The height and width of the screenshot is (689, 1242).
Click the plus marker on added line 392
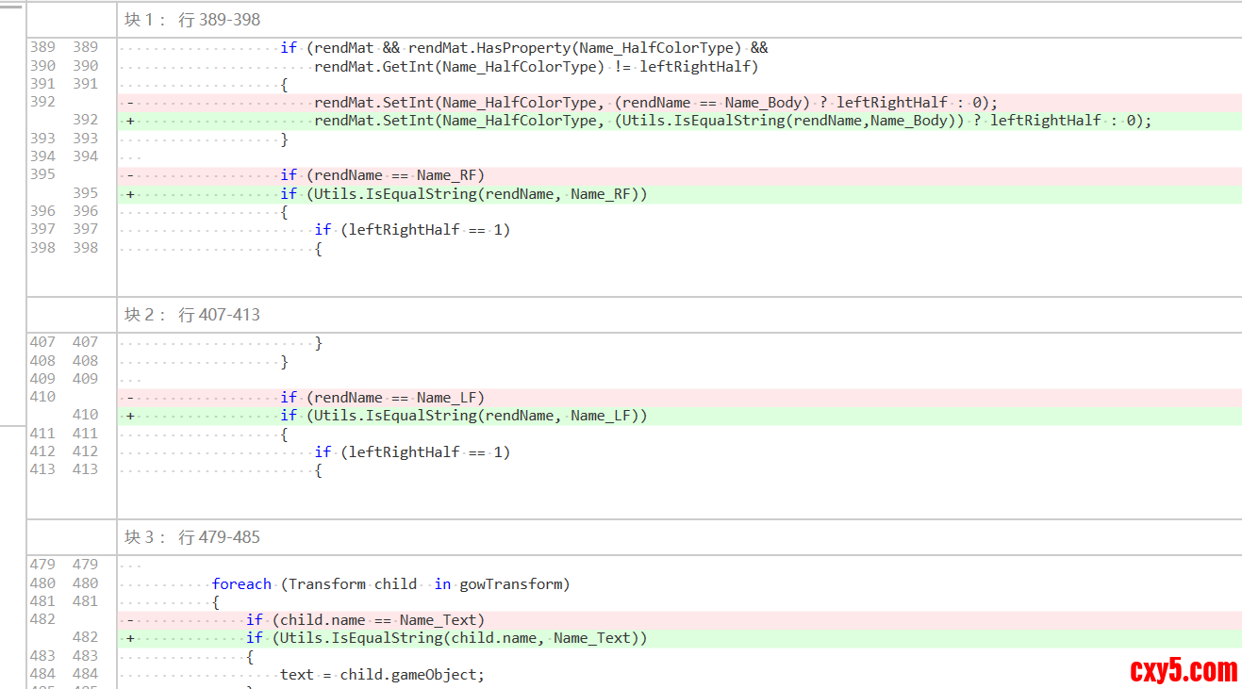click(x=130, y=121)
